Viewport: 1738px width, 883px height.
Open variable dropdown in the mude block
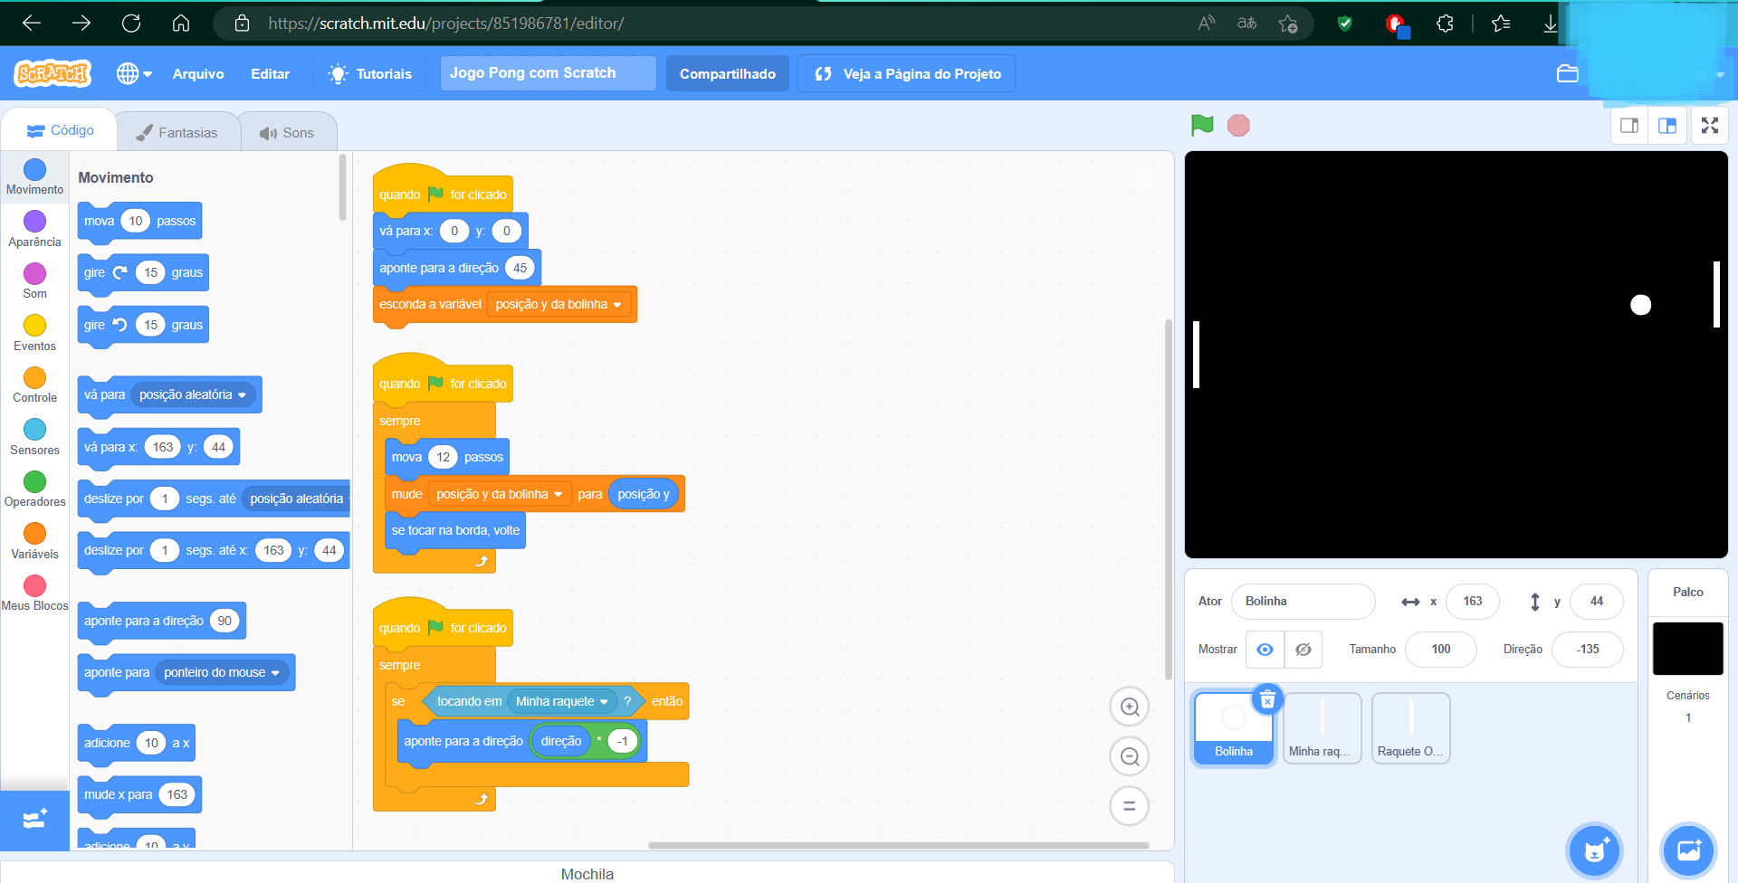coord(500,495)
